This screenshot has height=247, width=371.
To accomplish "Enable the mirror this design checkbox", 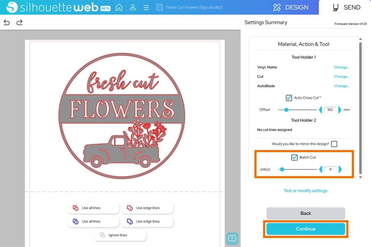I will pyautogui.click(x=334, y=144).
